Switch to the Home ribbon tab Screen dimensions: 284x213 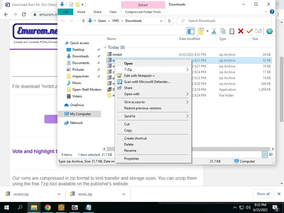(81, 12)
